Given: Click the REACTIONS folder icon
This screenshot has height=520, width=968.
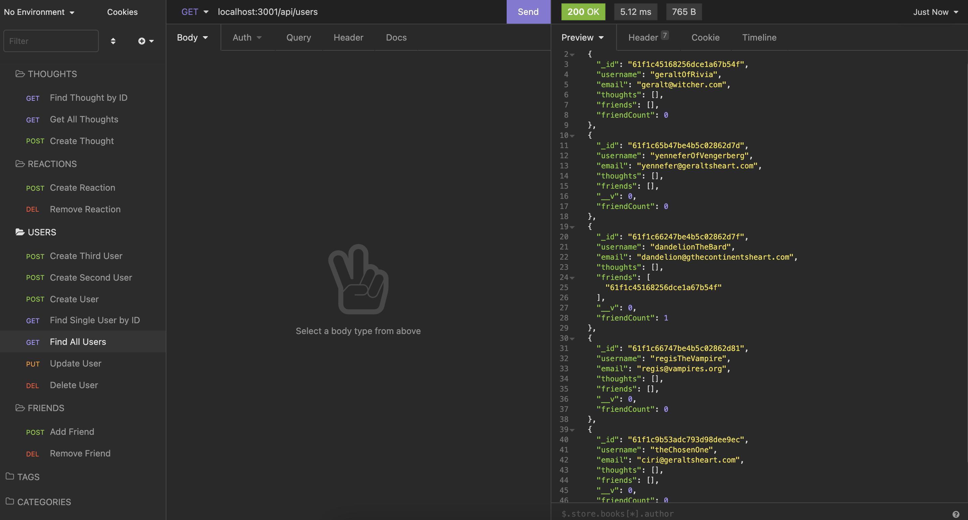Looking at the screenshot, I should point(20,163).
